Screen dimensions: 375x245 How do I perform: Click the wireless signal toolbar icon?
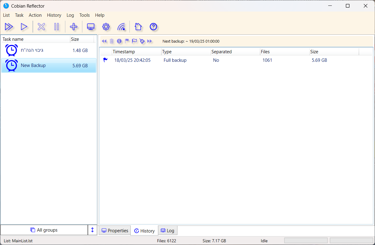[x=122, y=27]
